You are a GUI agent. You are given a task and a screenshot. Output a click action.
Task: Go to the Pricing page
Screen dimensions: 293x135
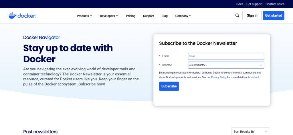pyautogui.click(x=130, y=16)
